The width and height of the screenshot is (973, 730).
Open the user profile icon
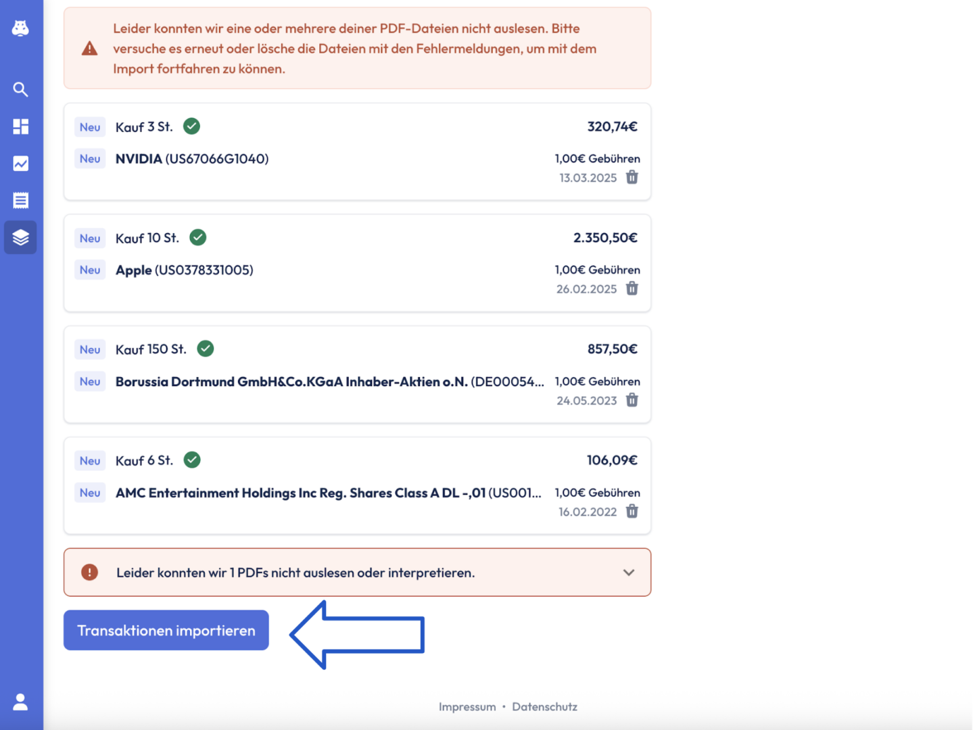point(20,702)
